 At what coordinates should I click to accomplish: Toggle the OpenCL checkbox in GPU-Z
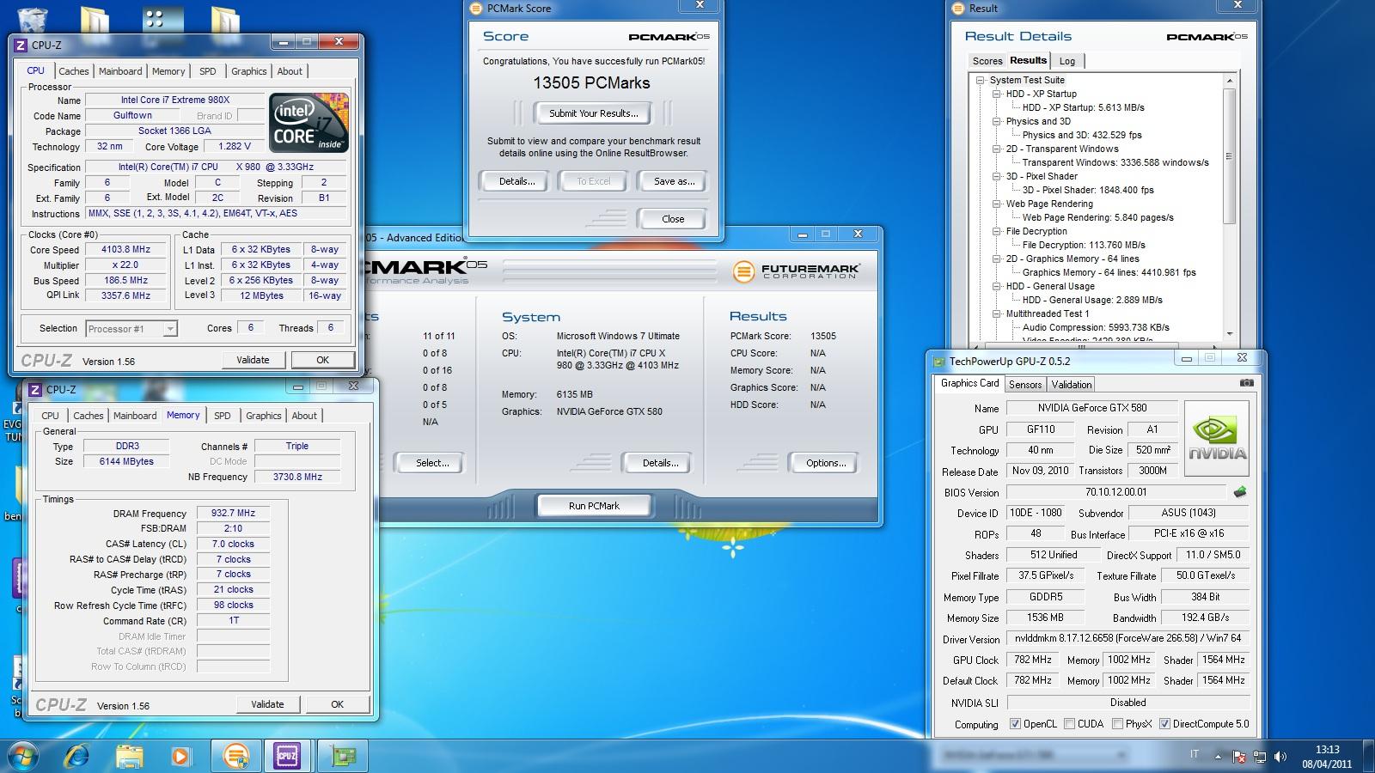(x=1016, y=724)
